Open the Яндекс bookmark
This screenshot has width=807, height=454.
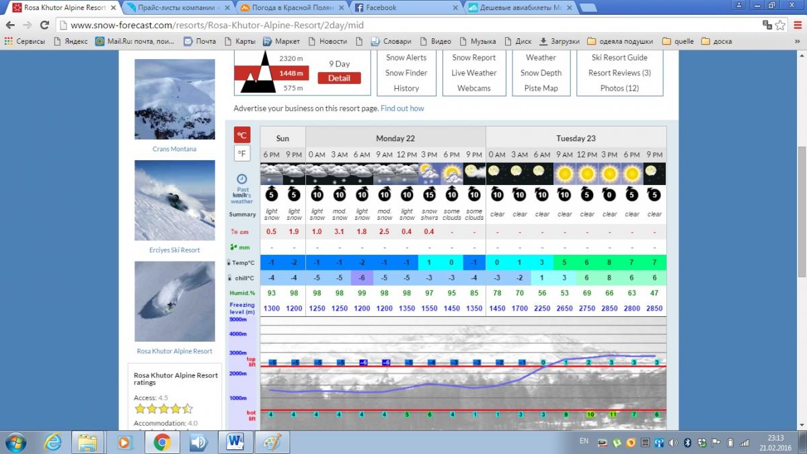pyautogui.click(x=70, y=41)
